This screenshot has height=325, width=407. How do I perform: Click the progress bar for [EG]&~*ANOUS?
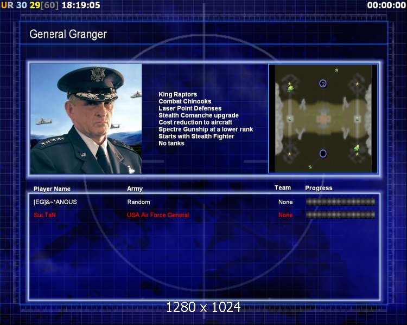(x=341, y=201)
